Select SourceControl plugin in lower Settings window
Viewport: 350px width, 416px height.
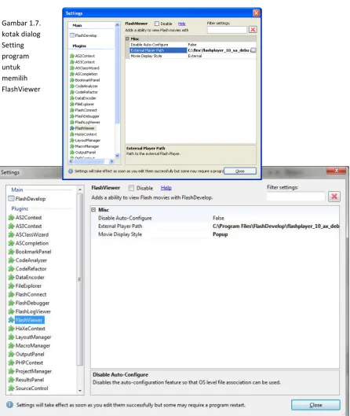coord(28,388)
